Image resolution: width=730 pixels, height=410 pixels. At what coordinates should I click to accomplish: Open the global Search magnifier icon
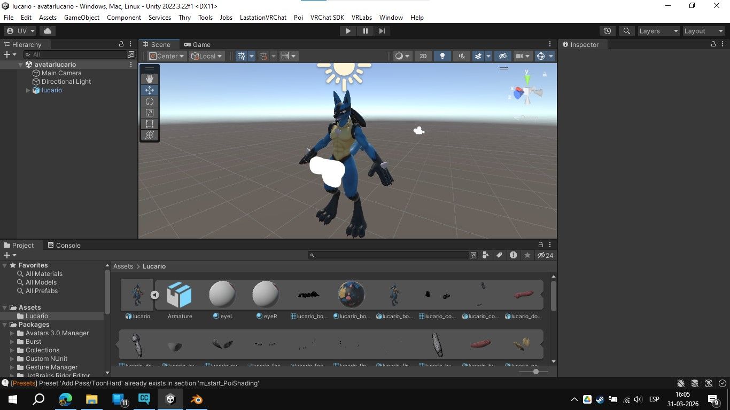pyautogui.click(x=627, y=31)
